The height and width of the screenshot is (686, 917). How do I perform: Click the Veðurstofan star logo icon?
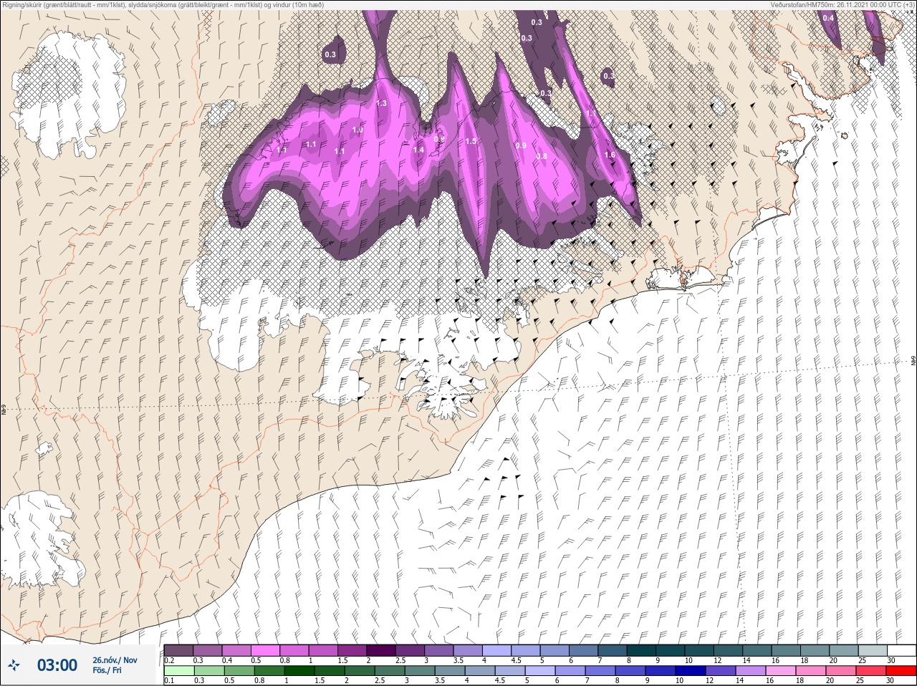14,665
